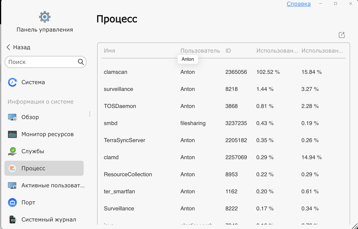
Task: Maximize the Control Panel window
Action: [x=336, y=4]
